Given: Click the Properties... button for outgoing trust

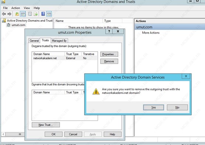Looking at the screenshot, I should click(109, 54).
